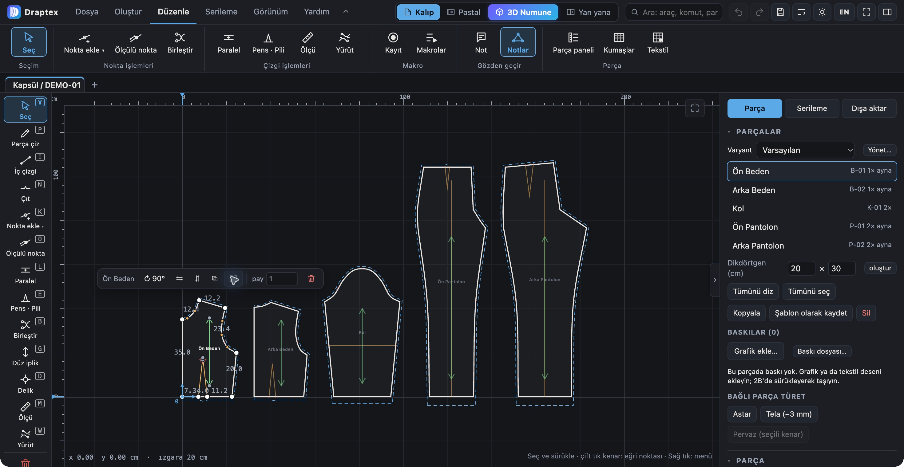This screenshot has height=467, width=904.
Task: Select Parça çiz in left sidebar
Action: 25,137
